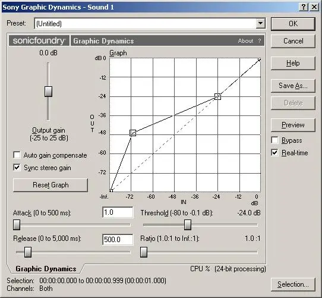This screenshot has height=298, width=322.
Task: Click the title bar help ? button
Action: pyautogui.click(x=304, y=7)
